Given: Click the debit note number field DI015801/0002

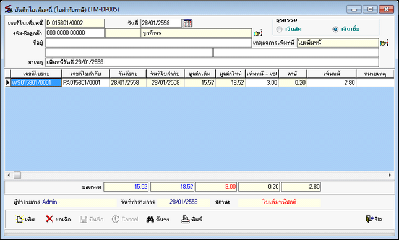Looking at the screenshot, I should click(75, 23).
